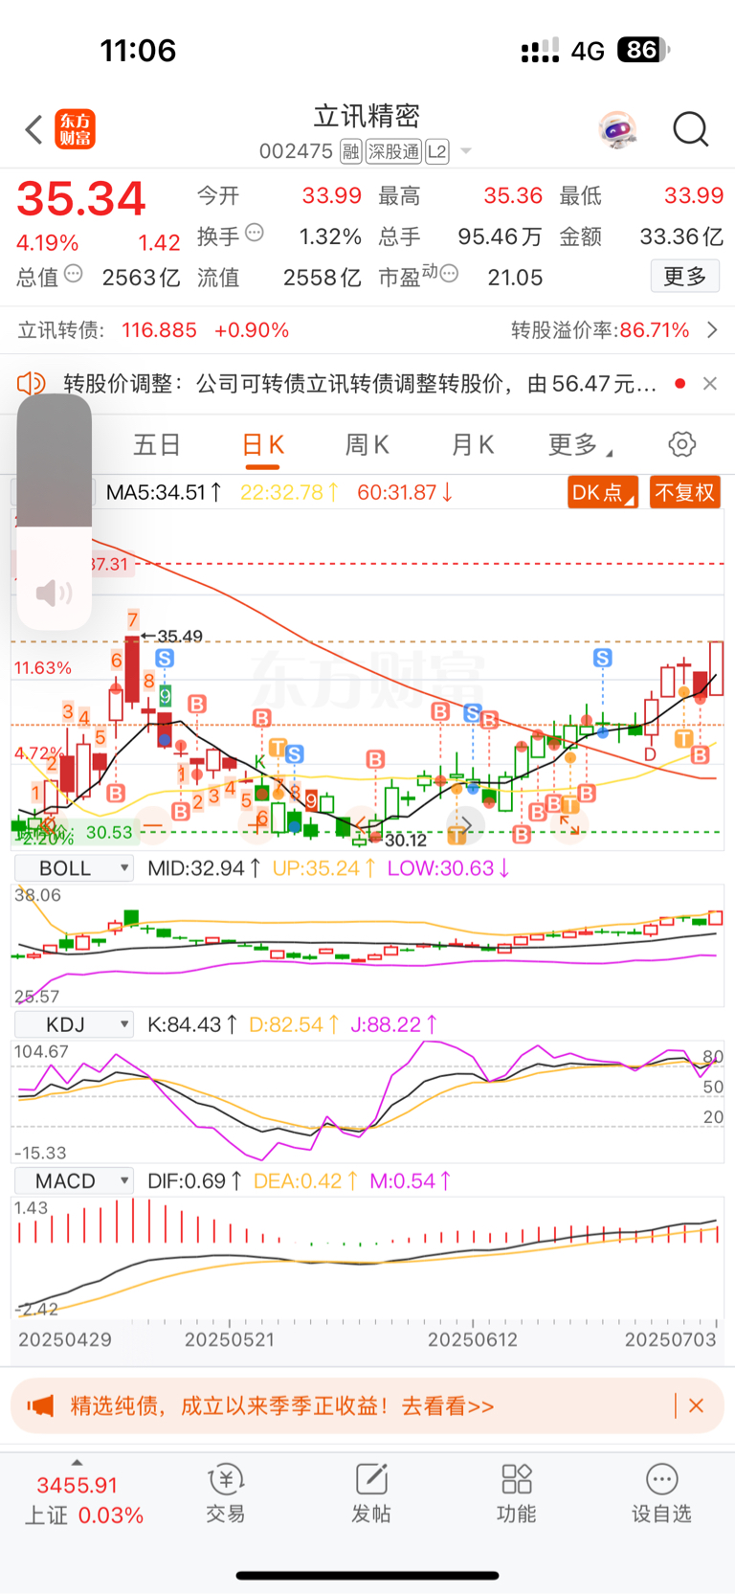Open the 交易 trade icon
Screen dimensions: 735x1594
click(226, 1493)
